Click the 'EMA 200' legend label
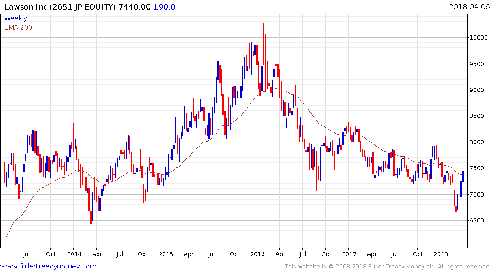The image size is (490, 273). (x=18, y=27)
